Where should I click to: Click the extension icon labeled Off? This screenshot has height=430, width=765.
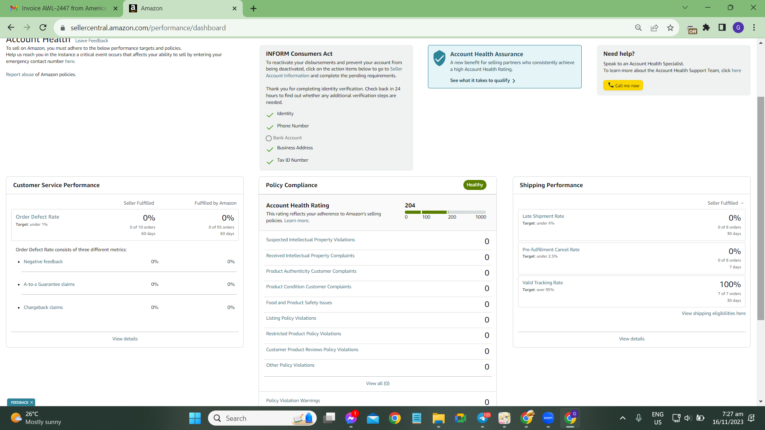coord(692,29)
